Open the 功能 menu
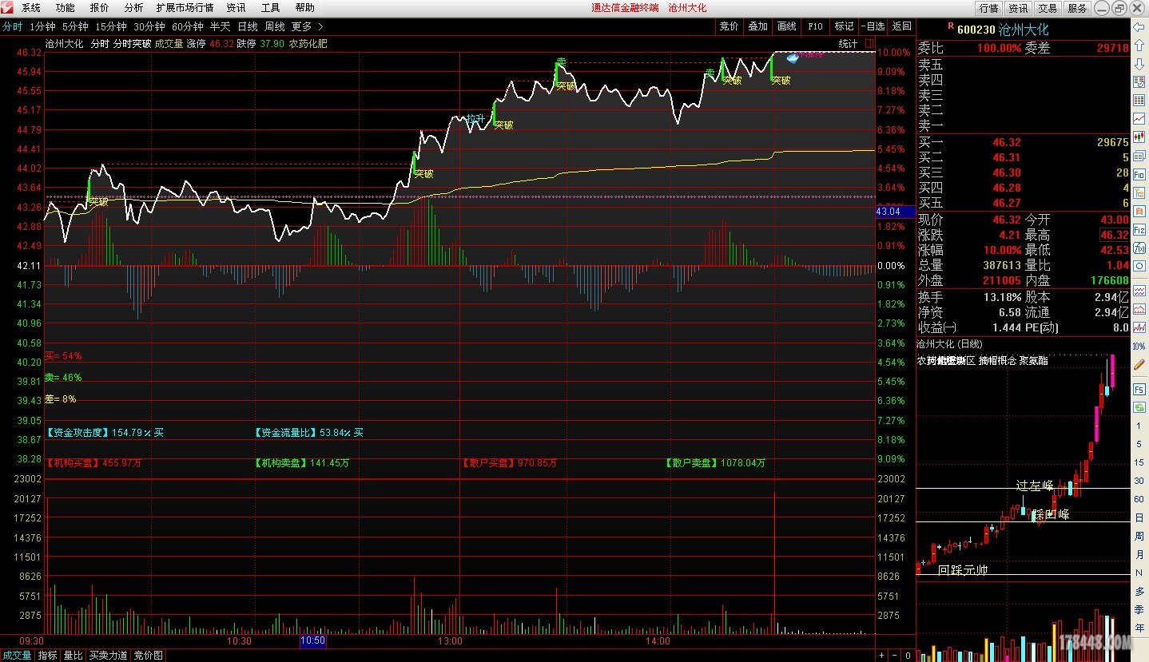Screen dimensions: 1149x662 [x=66, y=8]
